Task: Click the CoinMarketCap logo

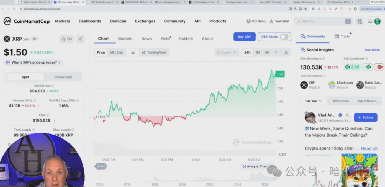Action: pyautogui.click(x=26, y=21)
